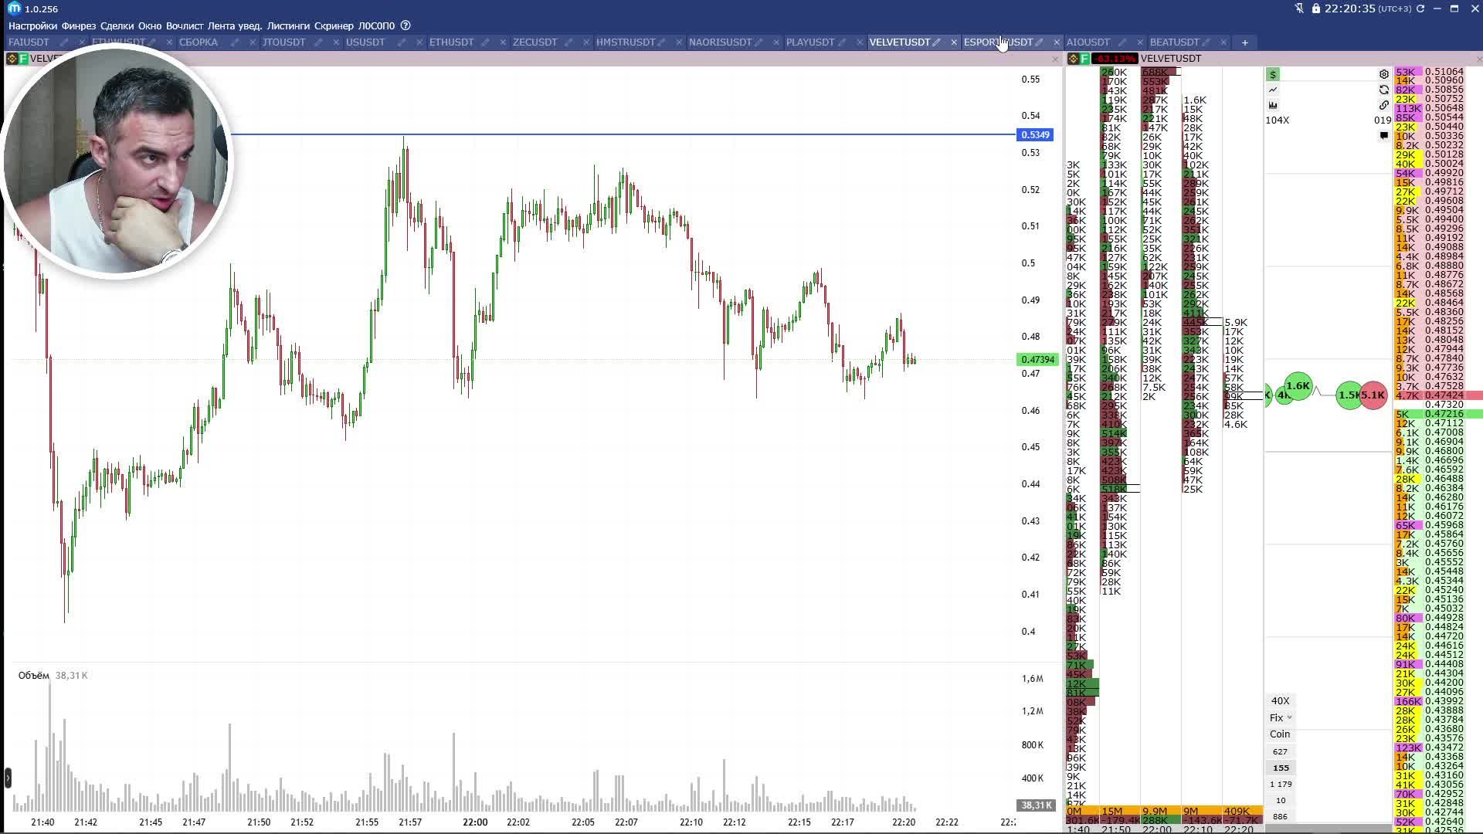Click the Объём volume indicator label

coord(33,676)
